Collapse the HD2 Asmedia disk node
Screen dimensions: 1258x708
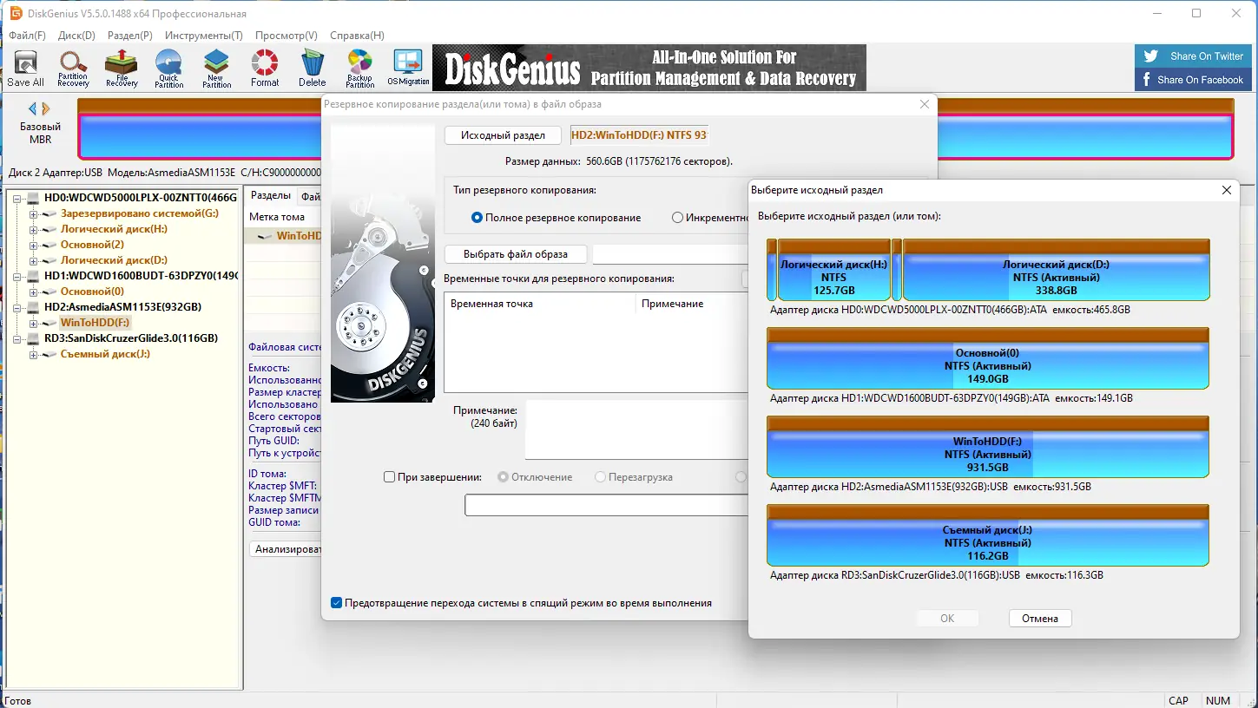[18, 307]
